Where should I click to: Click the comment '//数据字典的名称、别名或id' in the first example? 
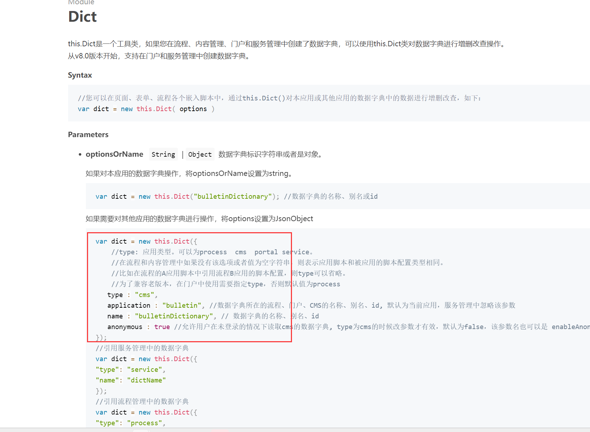(331, 197)
